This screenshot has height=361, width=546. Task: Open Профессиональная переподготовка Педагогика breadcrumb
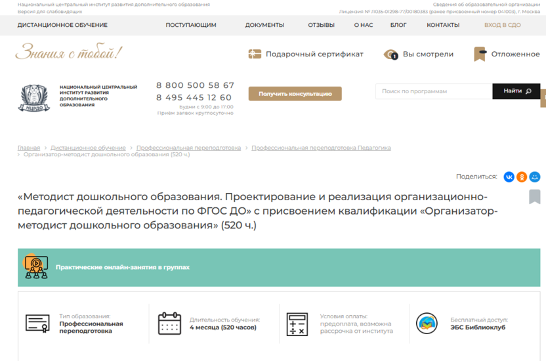(321, 148)
